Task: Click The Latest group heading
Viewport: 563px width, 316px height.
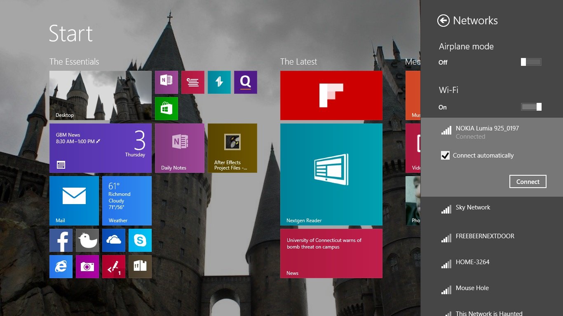Action: point(299,62)
